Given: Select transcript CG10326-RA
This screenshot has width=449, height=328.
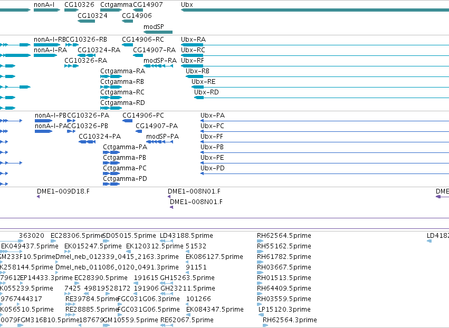Looking at the screenshot, I should (x=86, y=61).
